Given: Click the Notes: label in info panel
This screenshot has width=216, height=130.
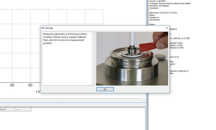Looking at the screenshot, I should click(152, 24).
